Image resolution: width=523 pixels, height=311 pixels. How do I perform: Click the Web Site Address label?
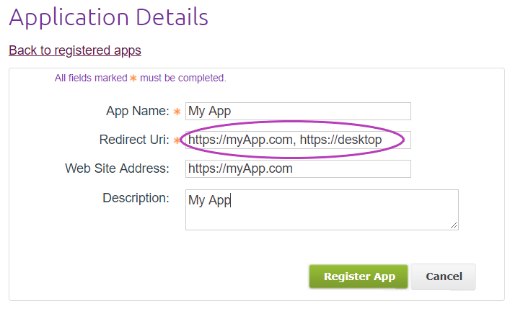tap(117, 168)
